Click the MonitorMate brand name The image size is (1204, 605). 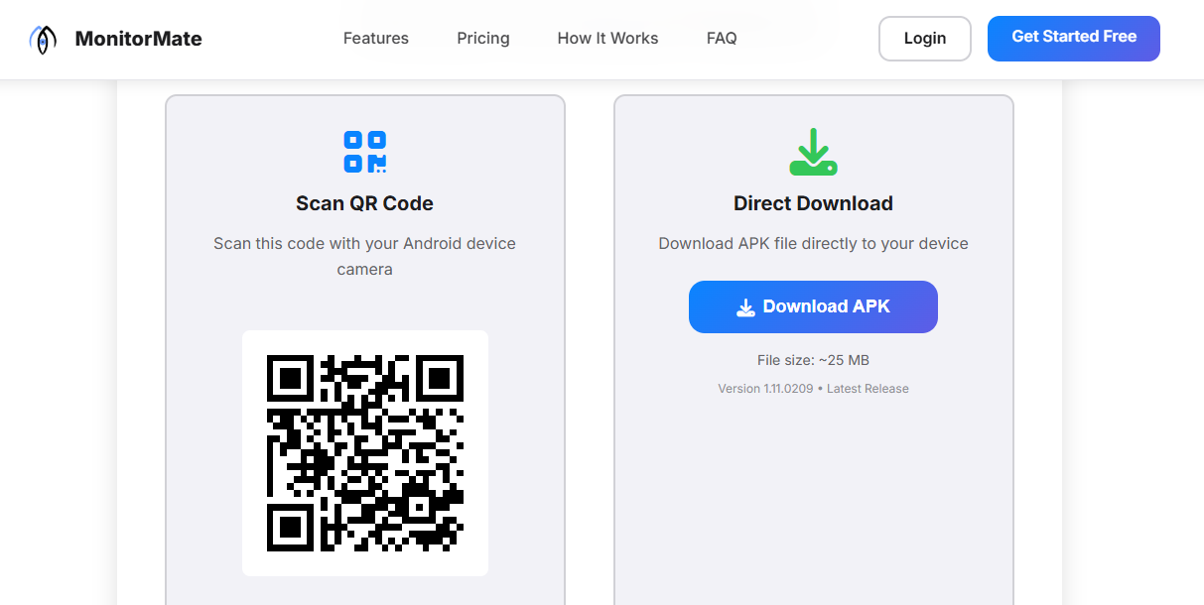[x=138, y=39]
